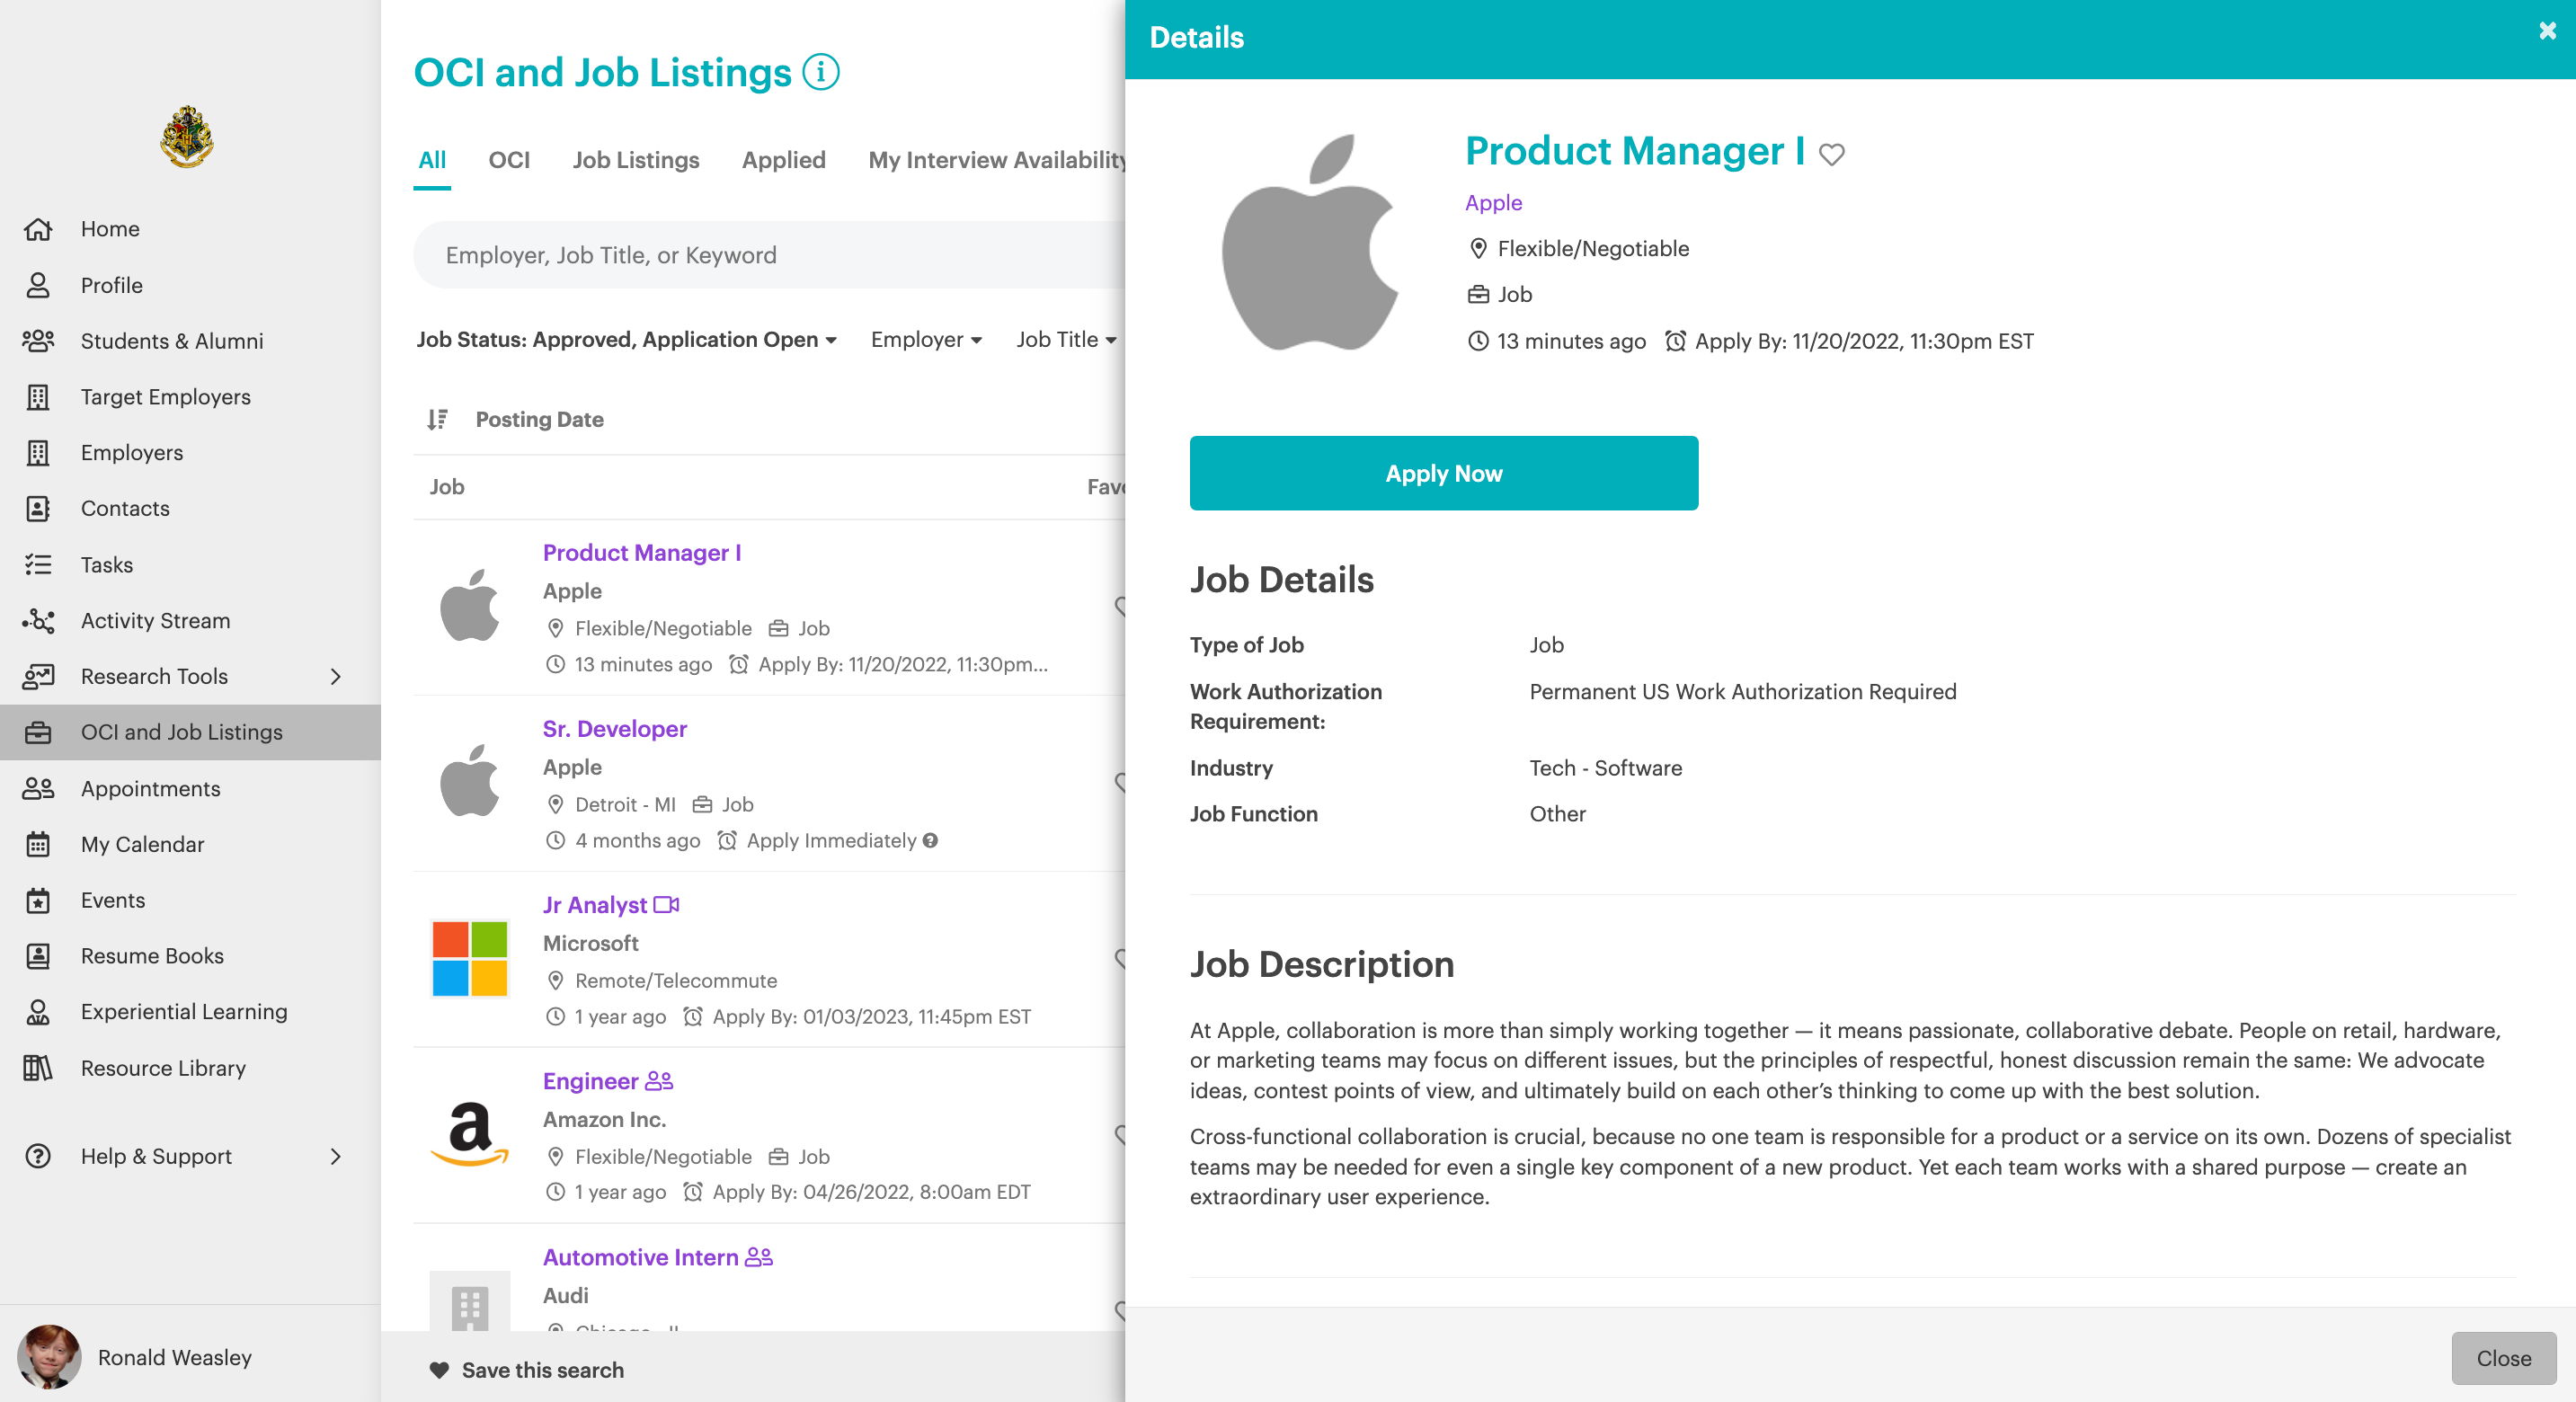This screenshot has height=1402, width=2576.
Task: Close the Details panel with the X
Action: click(2547, 31)
